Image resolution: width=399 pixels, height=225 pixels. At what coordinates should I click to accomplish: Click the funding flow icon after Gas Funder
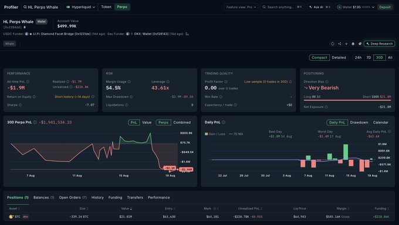point(187,34)
